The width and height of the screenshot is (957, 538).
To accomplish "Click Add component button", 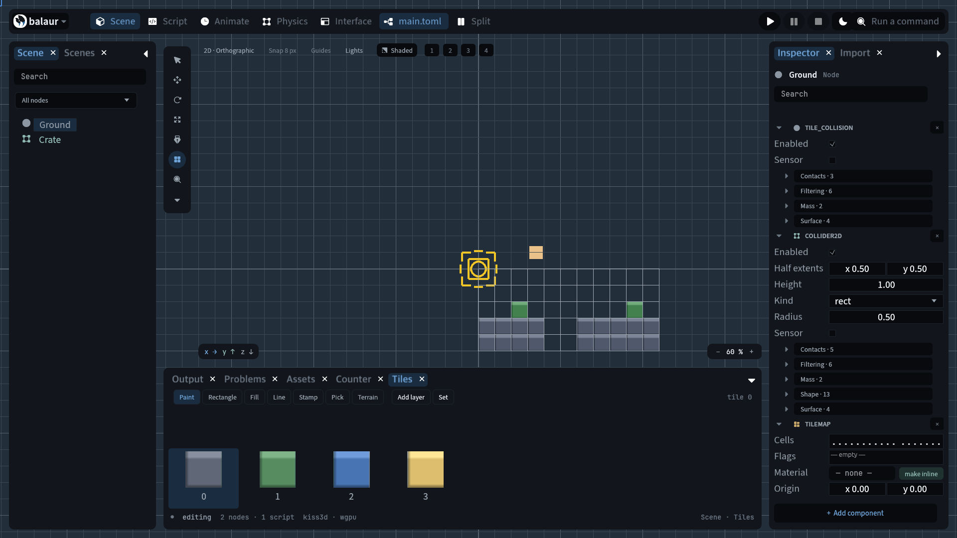I will click(x=855, y=513).
